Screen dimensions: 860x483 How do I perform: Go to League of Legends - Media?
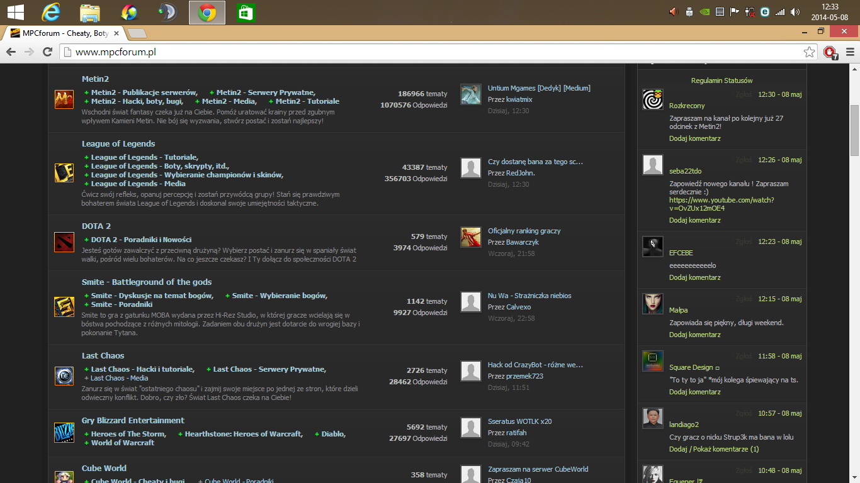pyautogui.click(x=139, y=184)
